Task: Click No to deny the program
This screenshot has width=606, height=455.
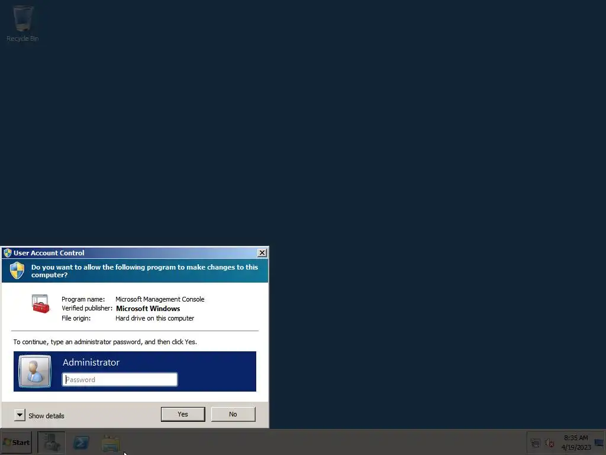Action: 233,414
